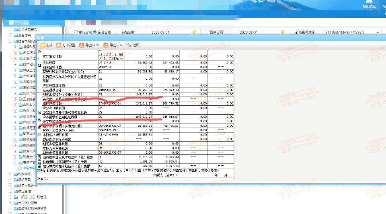Select 一般退（抵）税管理 in the tree
The width and height of the screenshot is (386, 214).
33,197
